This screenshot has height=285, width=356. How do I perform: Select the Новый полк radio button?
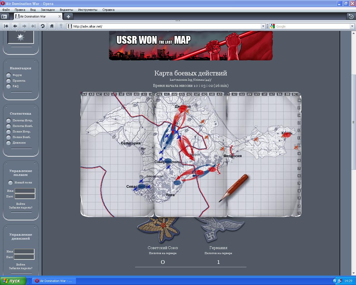click(11, 183)
